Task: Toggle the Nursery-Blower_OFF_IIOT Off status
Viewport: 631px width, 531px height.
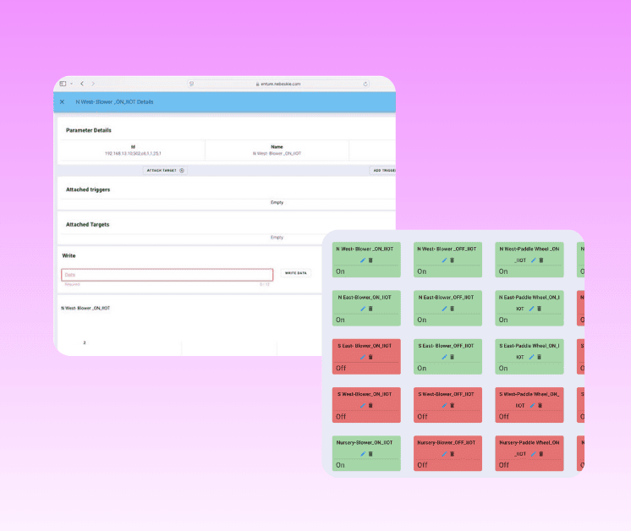Action: tap(422, 465)
